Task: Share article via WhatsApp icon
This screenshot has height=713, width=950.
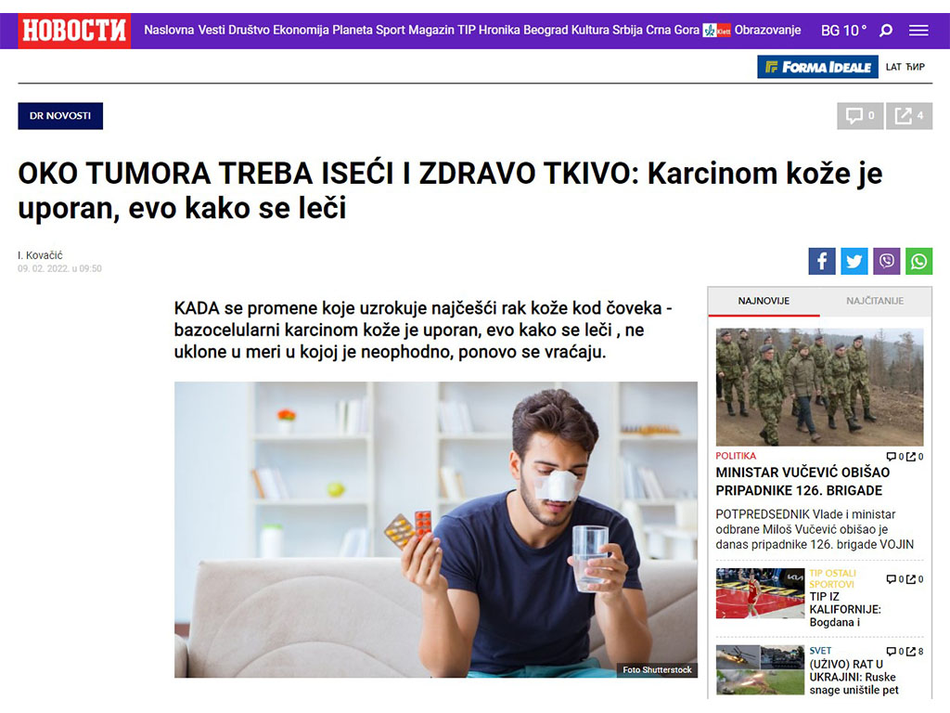Action: [x=919, y=261]
